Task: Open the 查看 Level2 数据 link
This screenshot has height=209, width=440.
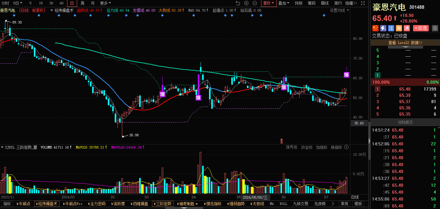Action: tap(405, 43)
